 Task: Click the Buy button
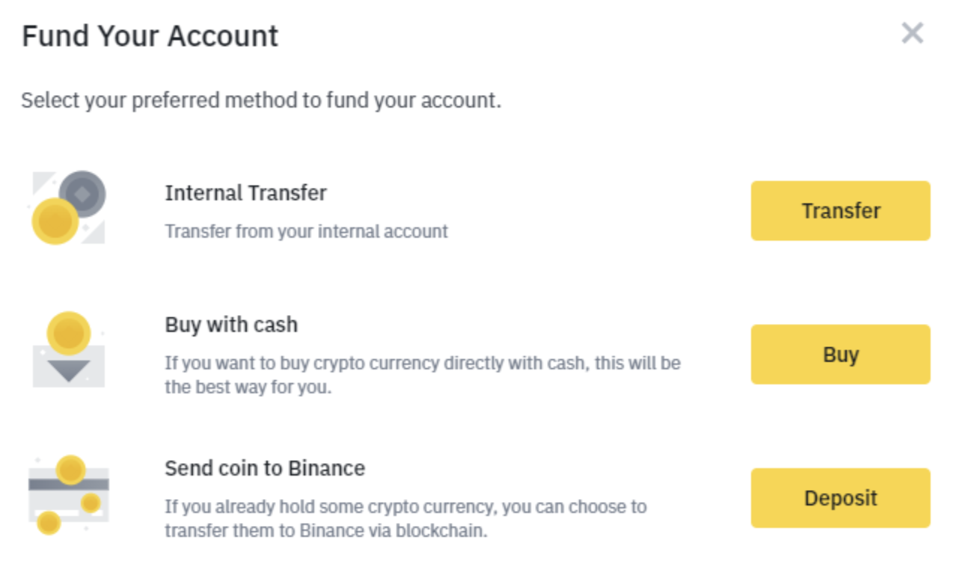click(839, 355)
